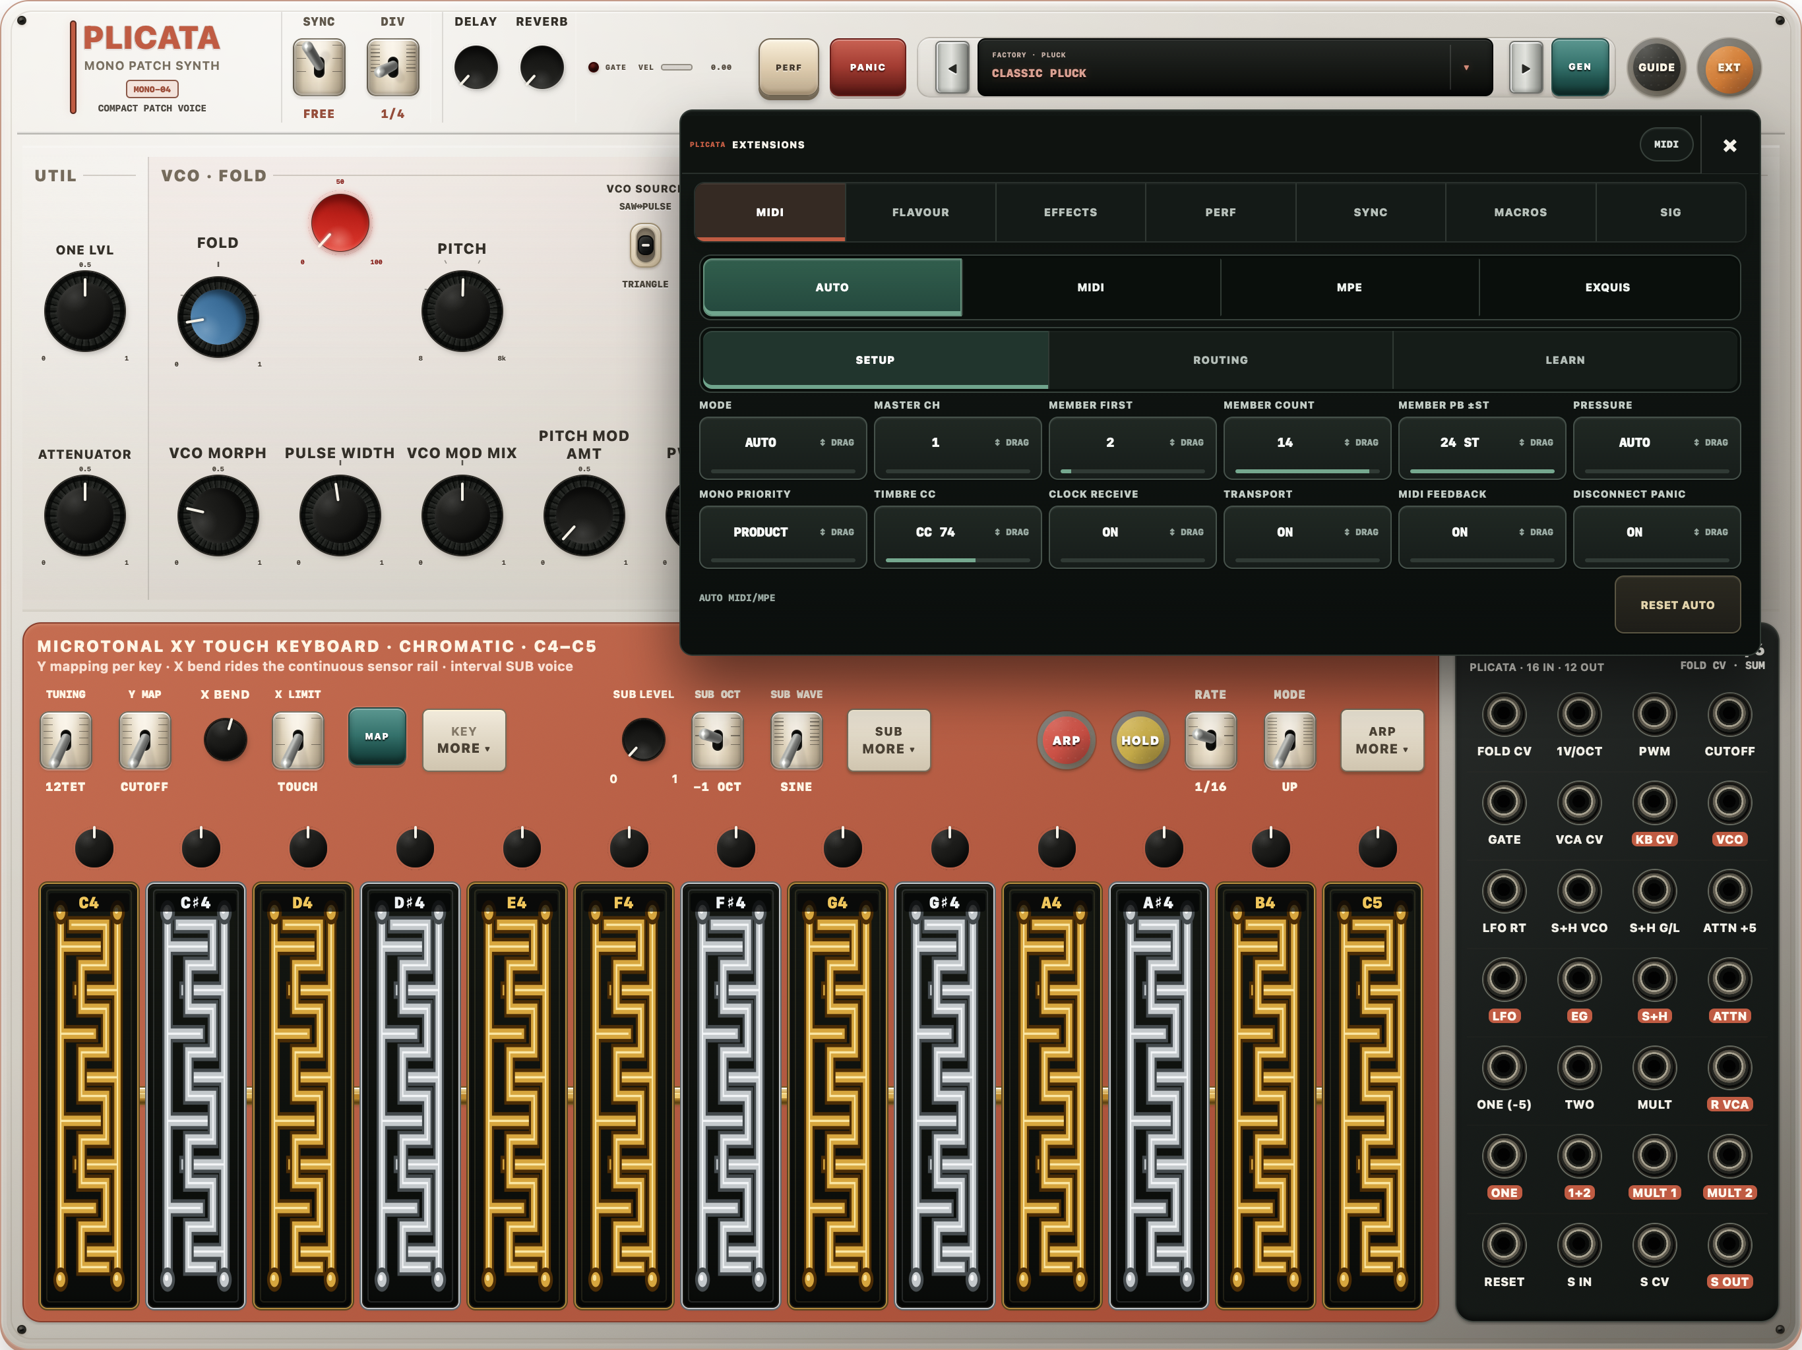Expand the ARP MORE menu
Image resolution: width=1802 pixels, height=1350 pixels.
[x=1382, y=740]
